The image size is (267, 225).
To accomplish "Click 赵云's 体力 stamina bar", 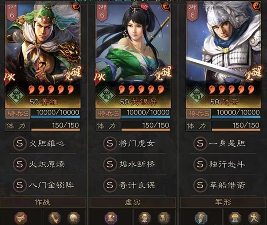I will click(x=223, y=126).
